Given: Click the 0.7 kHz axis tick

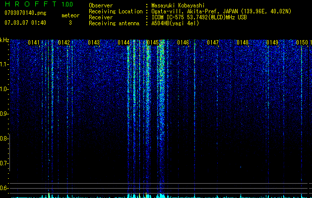Looking at the screenshot, I should point(4,163).
